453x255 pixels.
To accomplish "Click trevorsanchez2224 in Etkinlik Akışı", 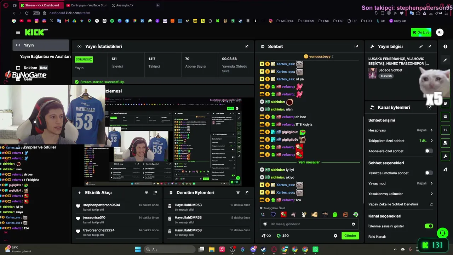I will (x=99, y=230).
